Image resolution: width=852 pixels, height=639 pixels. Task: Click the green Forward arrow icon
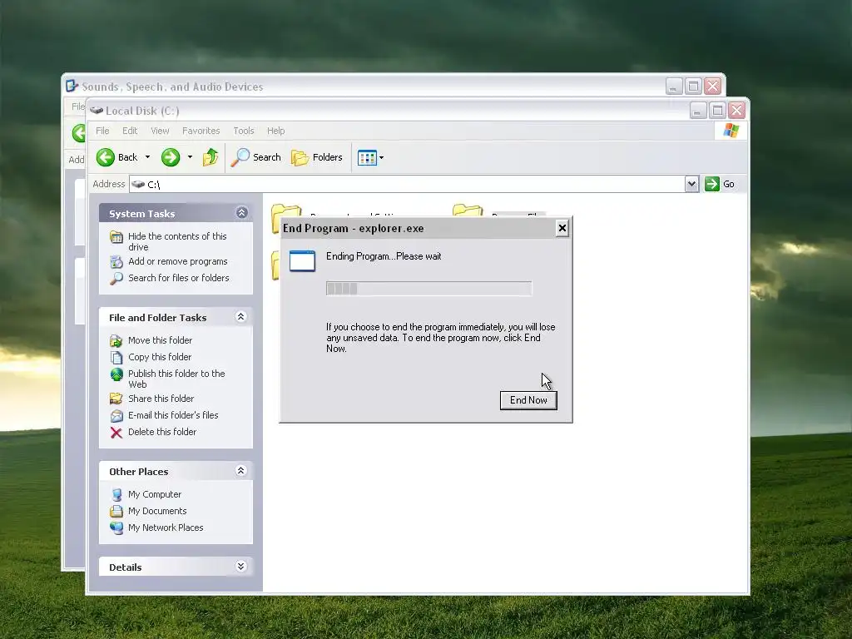pos(170,157)
